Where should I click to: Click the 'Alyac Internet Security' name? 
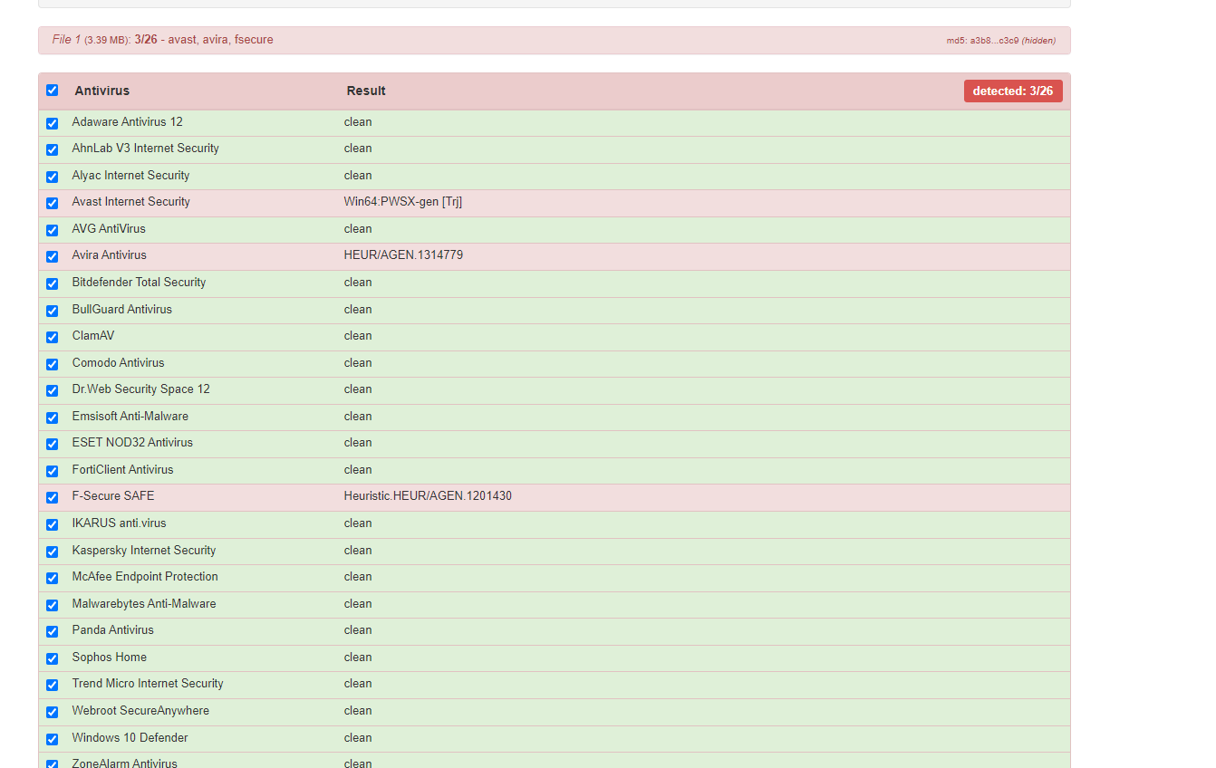(130, 176)
